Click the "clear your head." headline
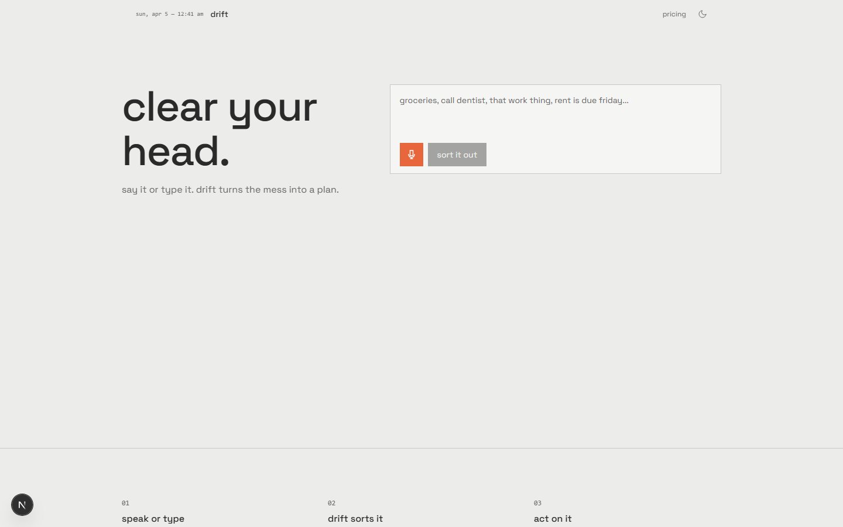 click(220, 129)
